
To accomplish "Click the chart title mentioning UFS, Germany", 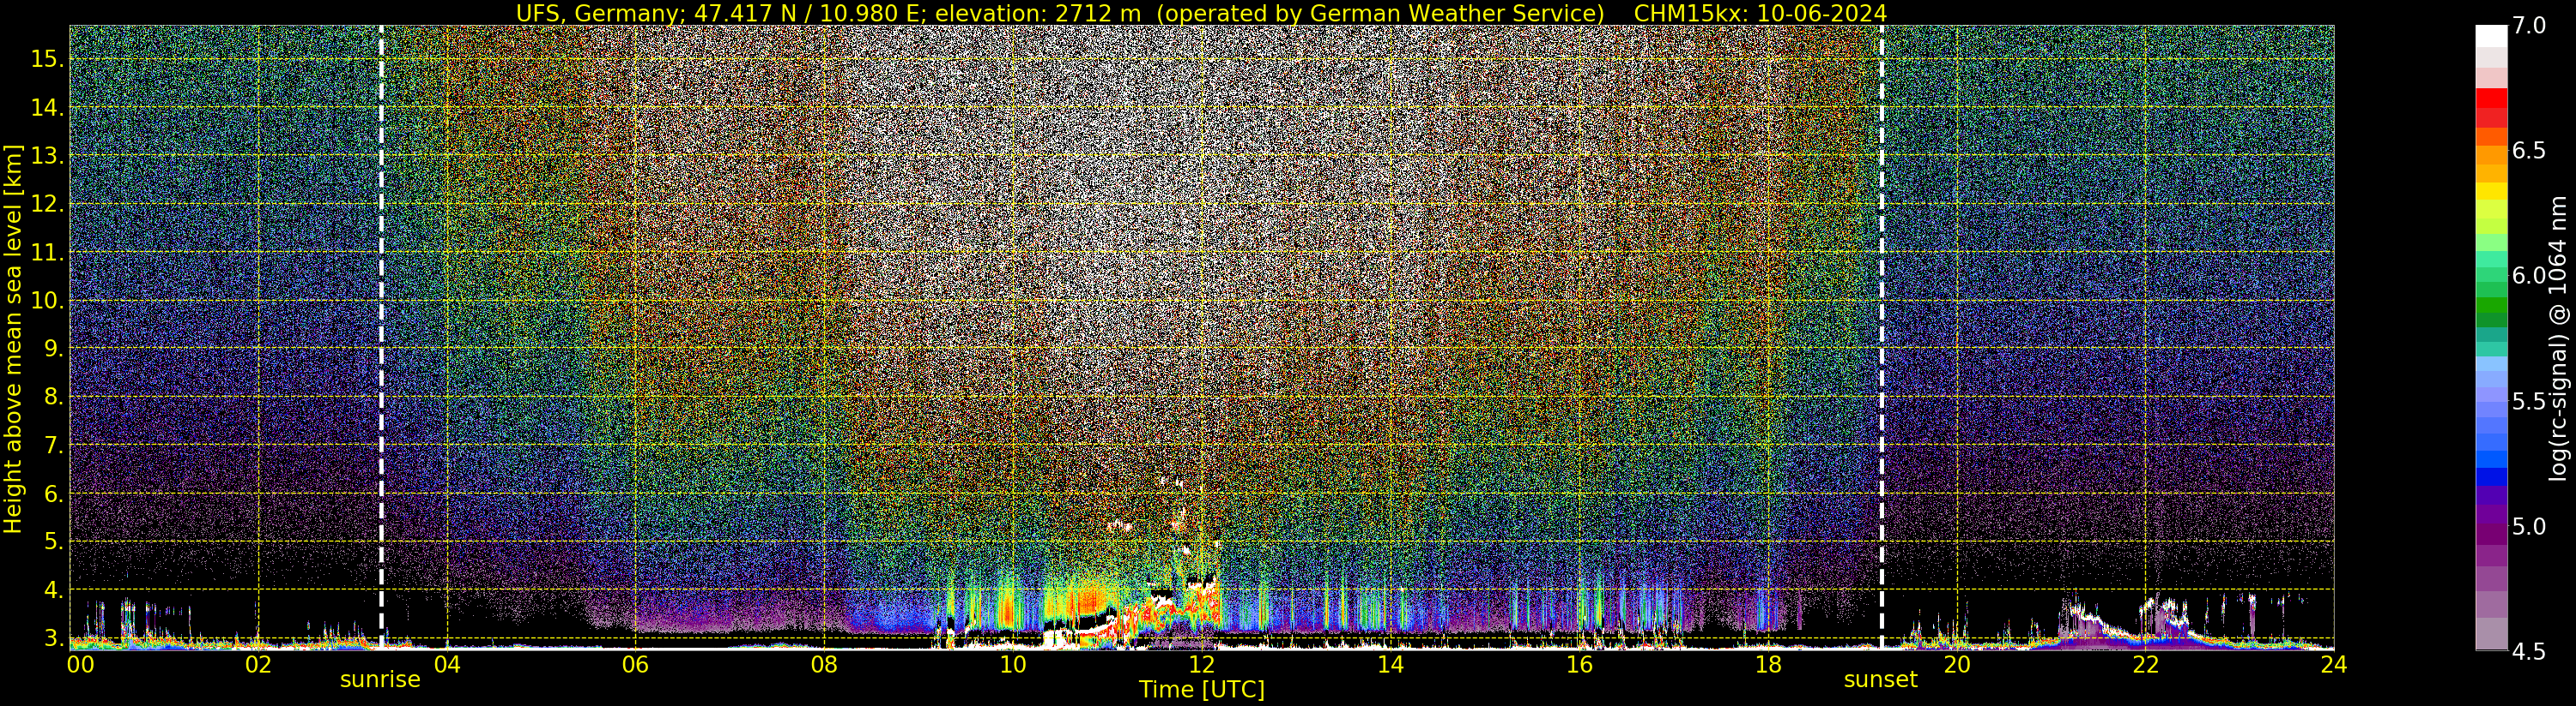I will pos(1201,13).
